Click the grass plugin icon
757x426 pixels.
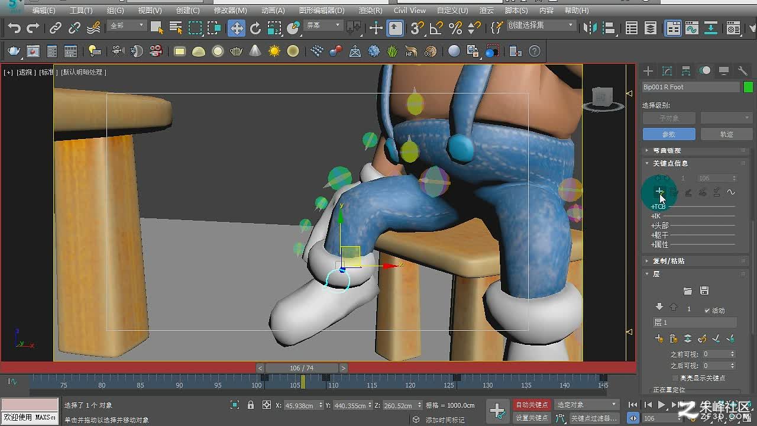pos(393,51)
